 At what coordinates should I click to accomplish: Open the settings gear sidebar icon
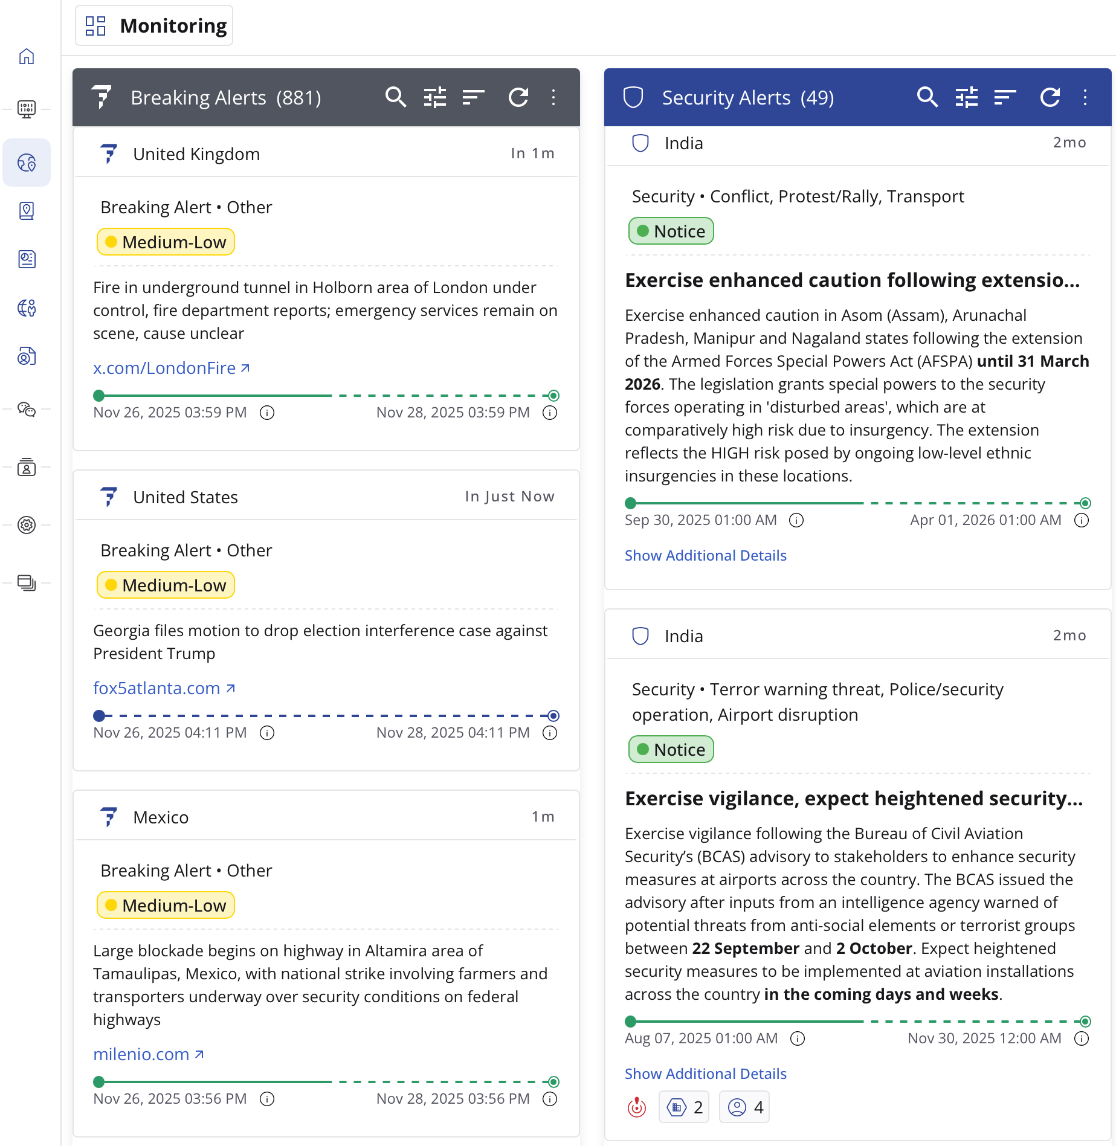27,525
